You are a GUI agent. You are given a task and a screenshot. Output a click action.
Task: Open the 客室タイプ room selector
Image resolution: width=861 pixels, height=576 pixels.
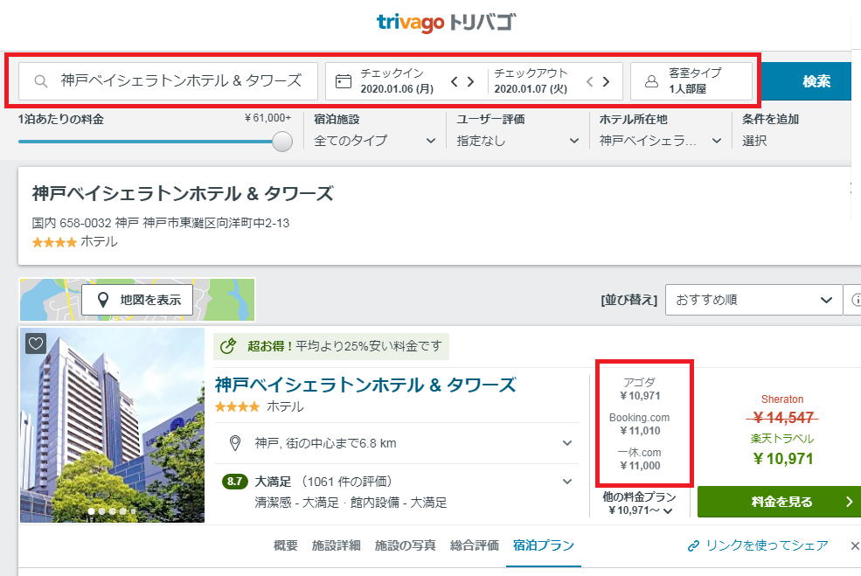691,81
